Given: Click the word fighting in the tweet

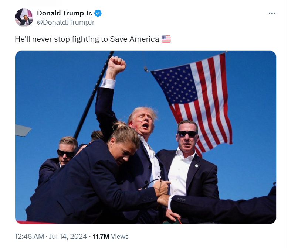Looking at the screenshot, I should (85, 39).
